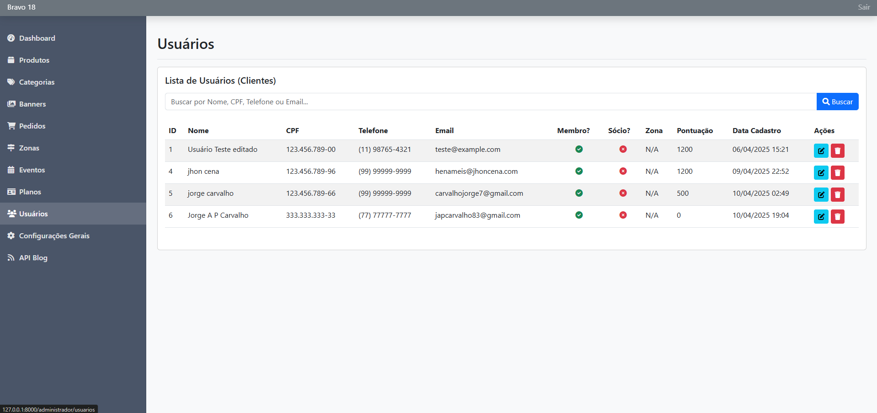The height and width of the screenshot is (413, 877).
Task: Edit user jhon cena
Action: pos(821,172)
